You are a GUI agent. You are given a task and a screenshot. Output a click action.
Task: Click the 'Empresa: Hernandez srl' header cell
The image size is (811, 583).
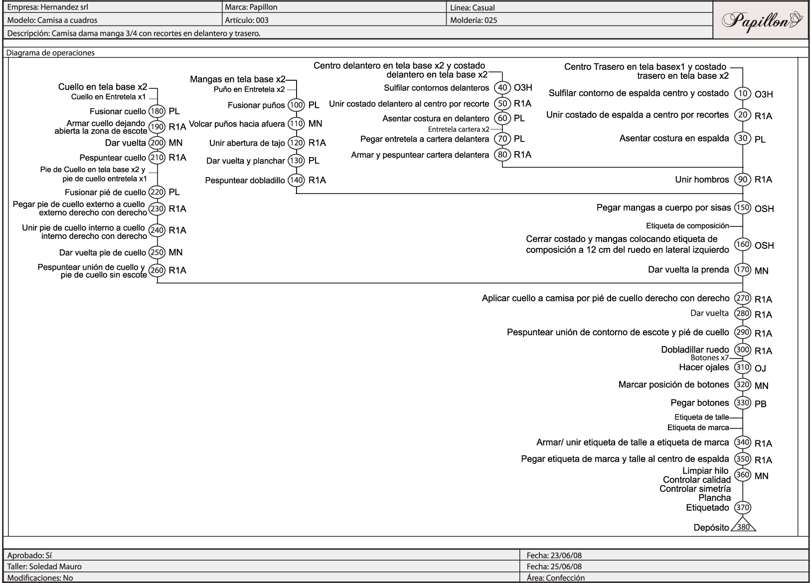41,7
